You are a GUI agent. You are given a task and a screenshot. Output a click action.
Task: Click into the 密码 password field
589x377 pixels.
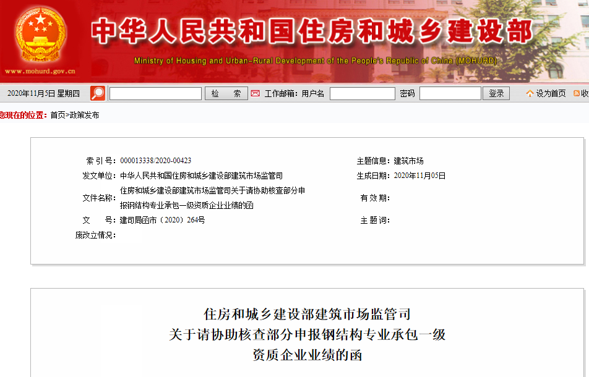(x=450, y=94)
